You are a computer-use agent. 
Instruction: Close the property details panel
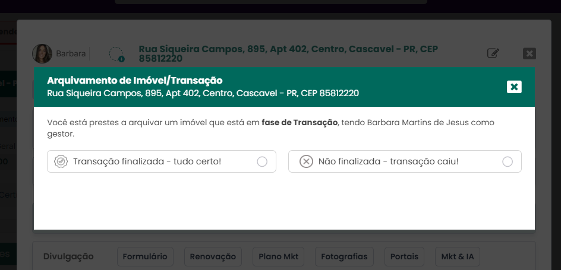[530, 53]
